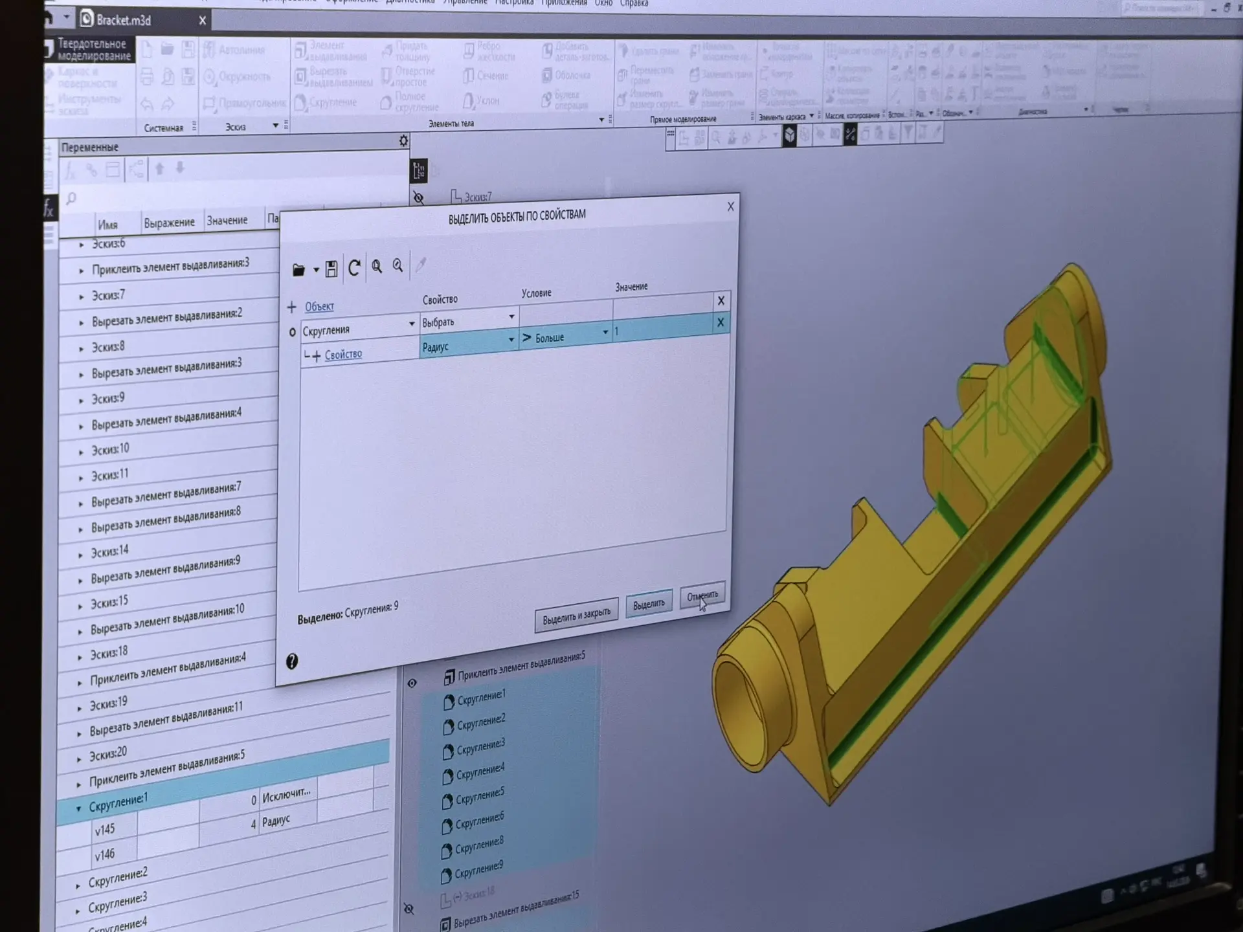Open the Больше condition dropdown
Viewport: 1243px width, 932px height.
point(605,332)
